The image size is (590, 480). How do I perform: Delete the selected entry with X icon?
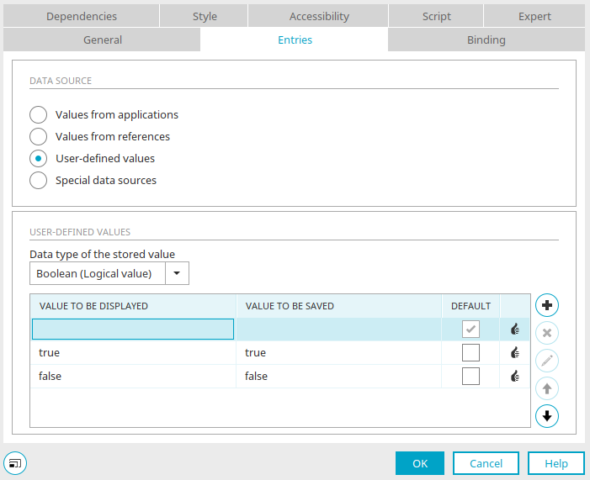point(547,333)
